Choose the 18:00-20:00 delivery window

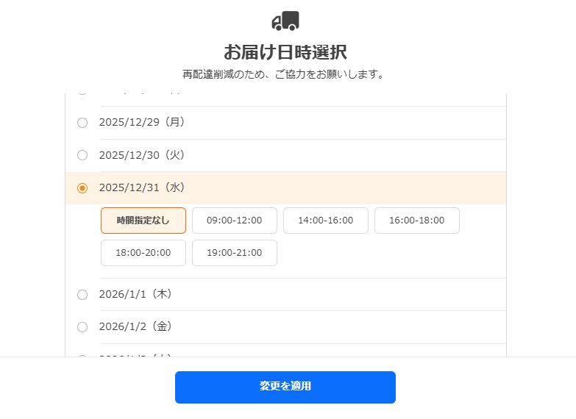143,253
